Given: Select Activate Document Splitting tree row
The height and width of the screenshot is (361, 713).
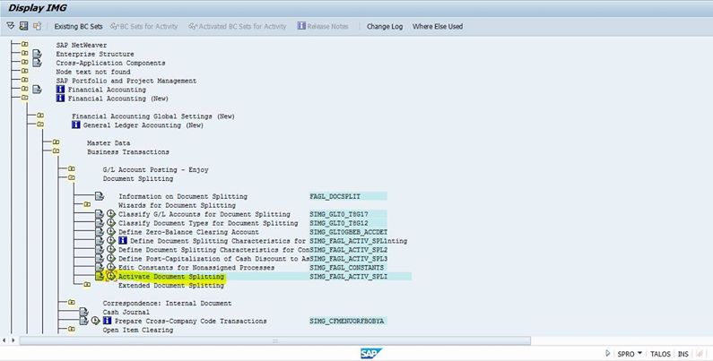Looking at the screenshot, I should pyautogui.click(x=171, y=277).
